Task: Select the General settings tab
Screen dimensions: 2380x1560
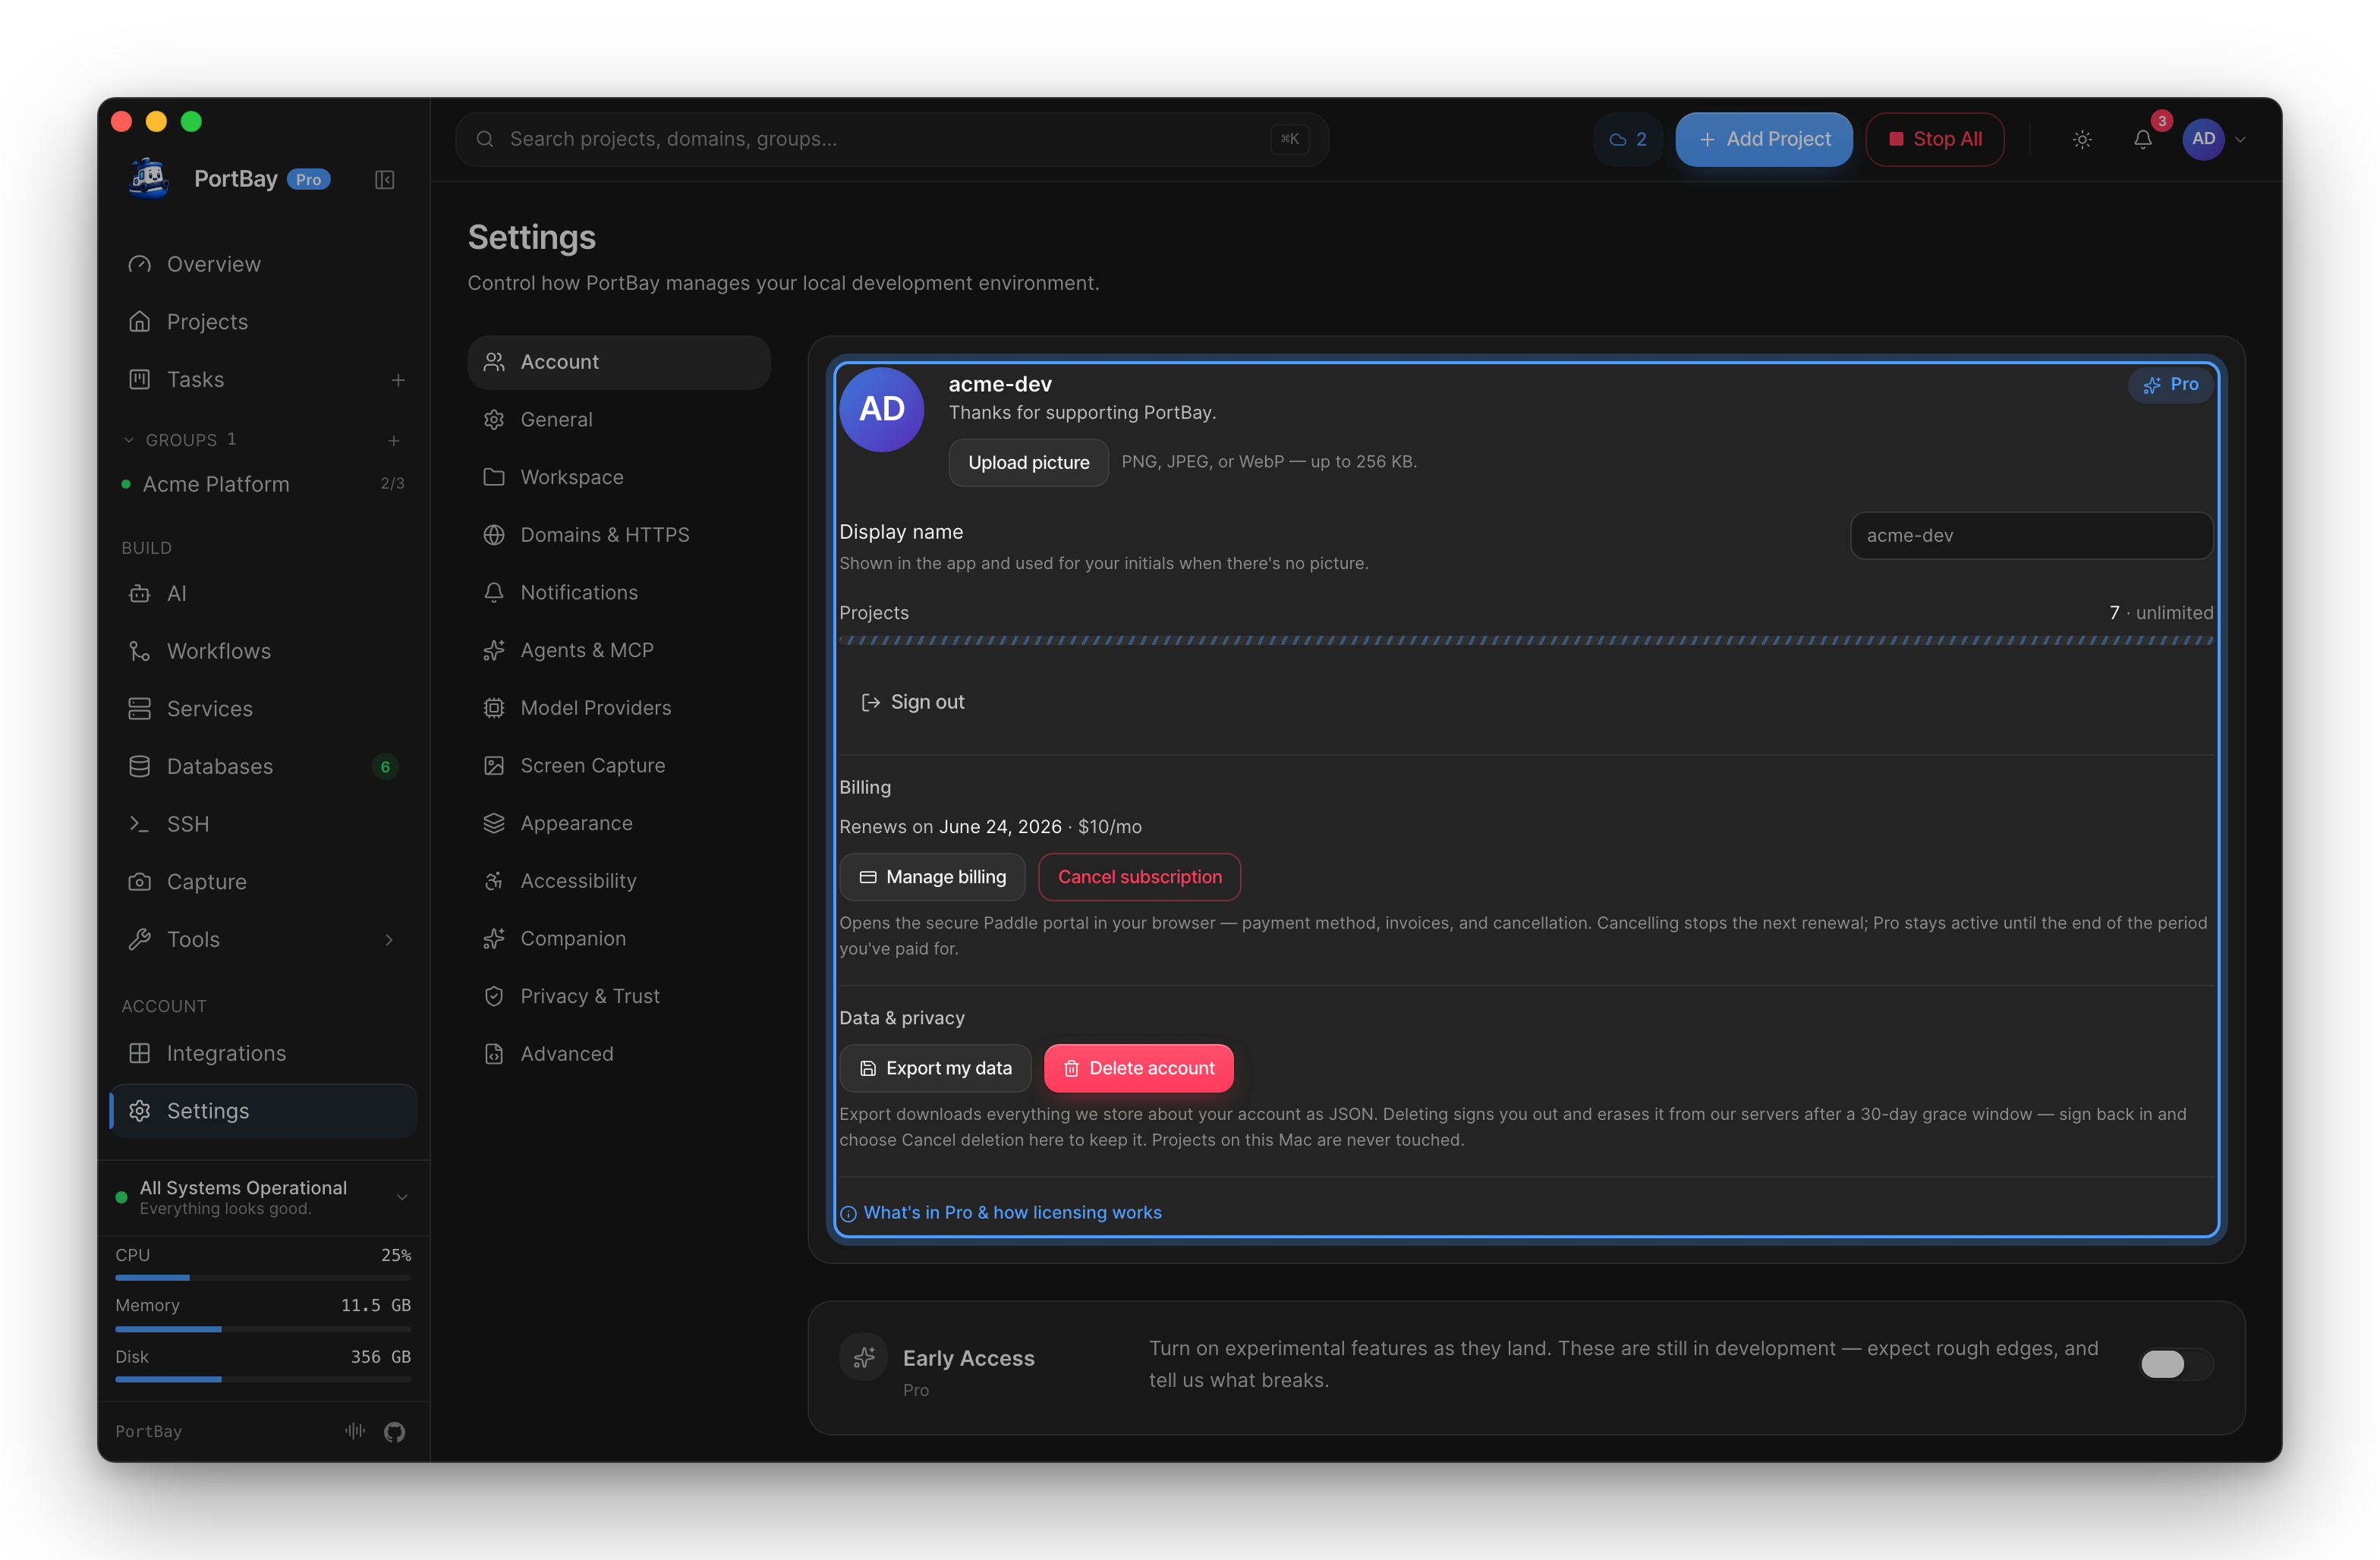Action: (x=619, y=420)
